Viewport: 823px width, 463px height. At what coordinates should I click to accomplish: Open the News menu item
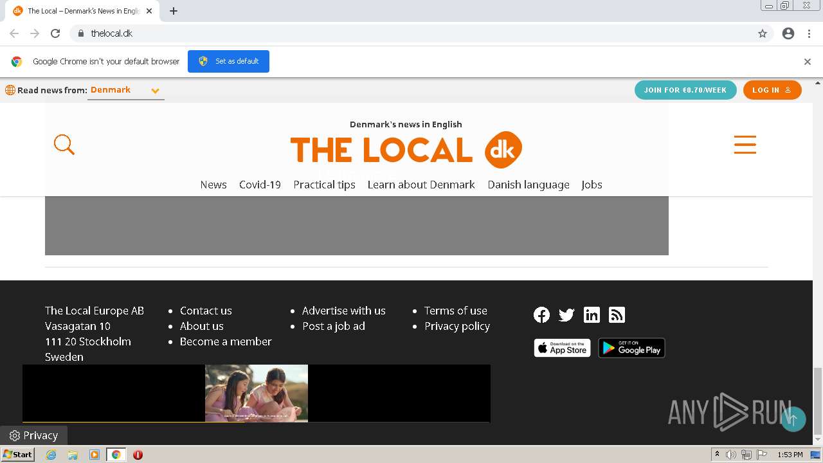[x=213, y=185]
